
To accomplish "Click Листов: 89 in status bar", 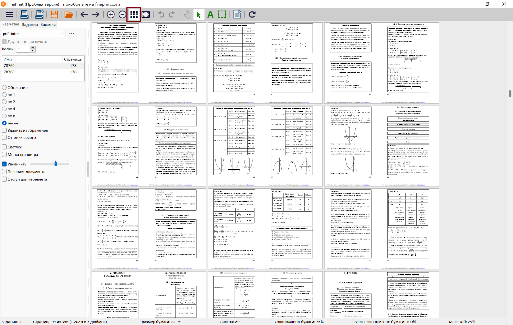I will 230,322.
